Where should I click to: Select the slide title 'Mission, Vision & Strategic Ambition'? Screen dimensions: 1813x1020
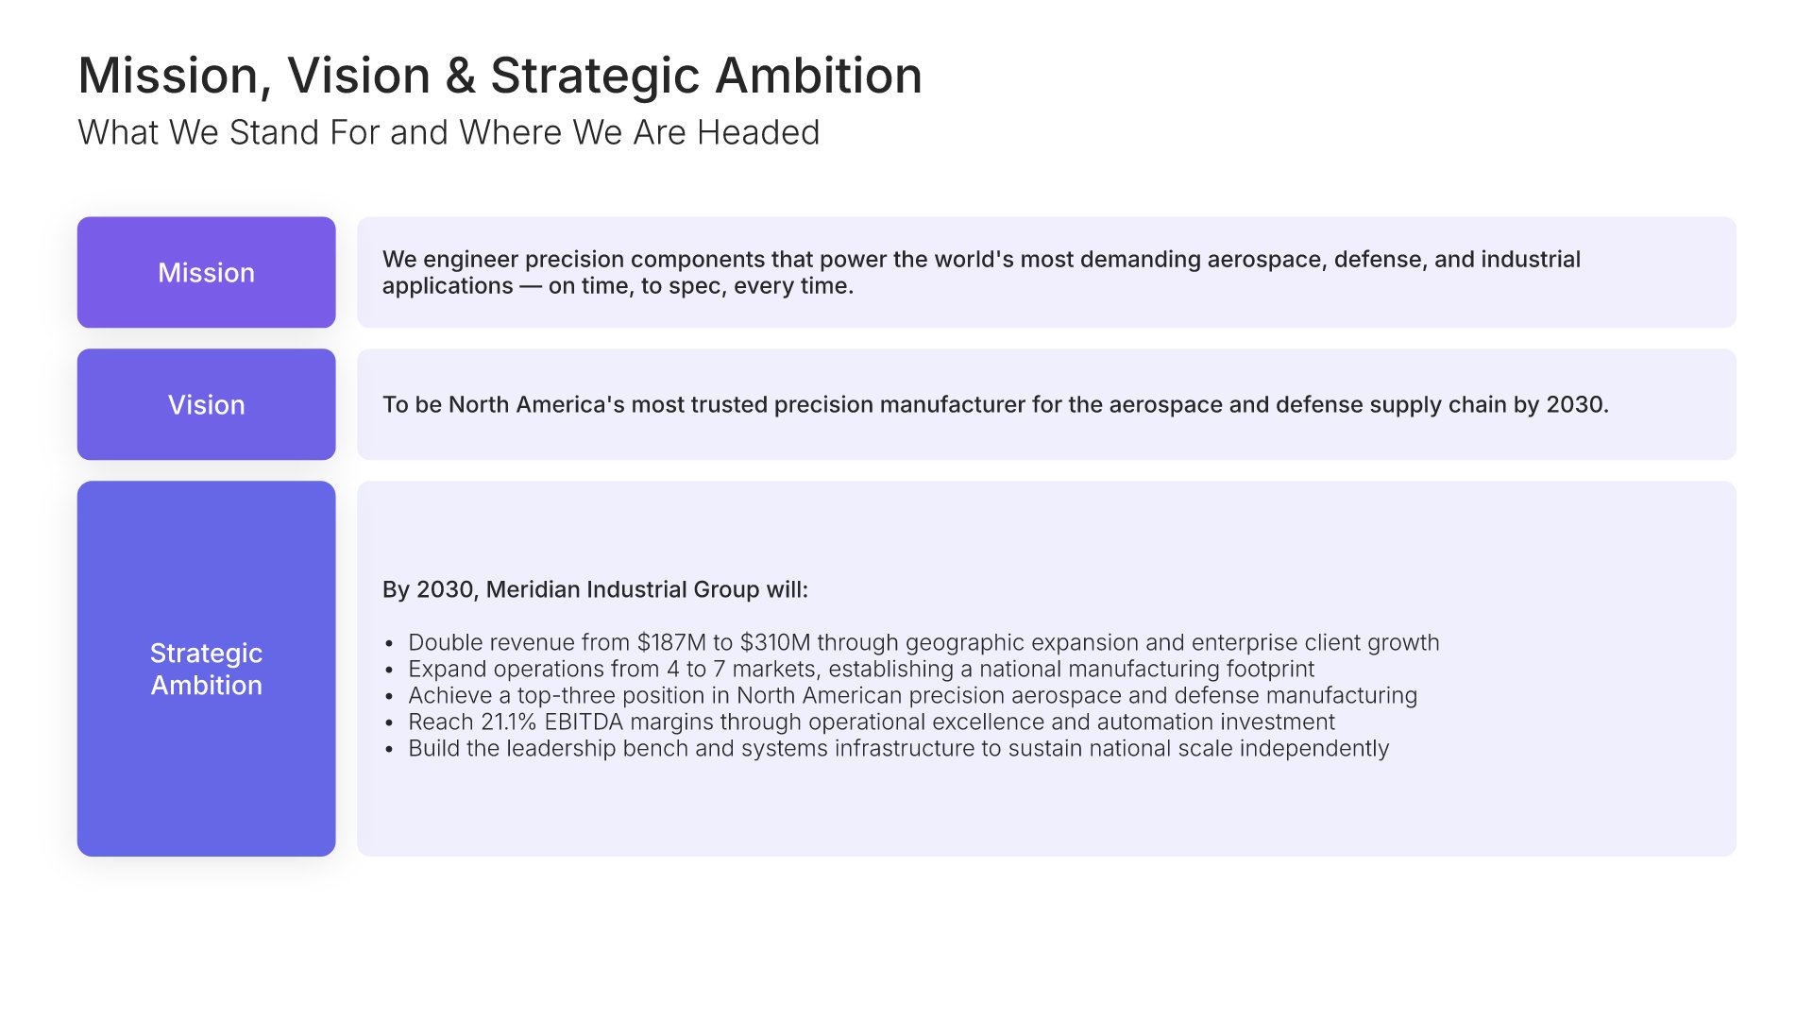(x=500, y=76)
